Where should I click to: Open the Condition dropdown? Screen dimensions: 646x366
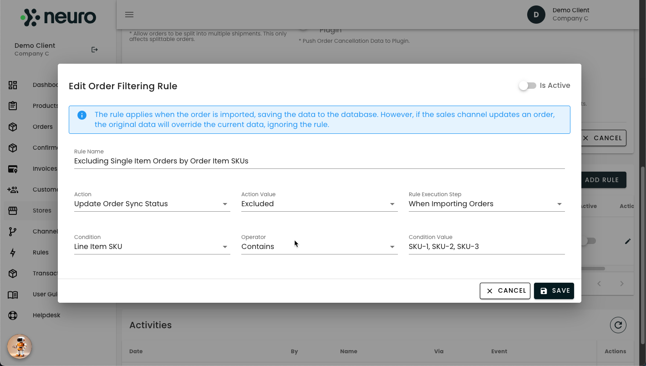152,247
